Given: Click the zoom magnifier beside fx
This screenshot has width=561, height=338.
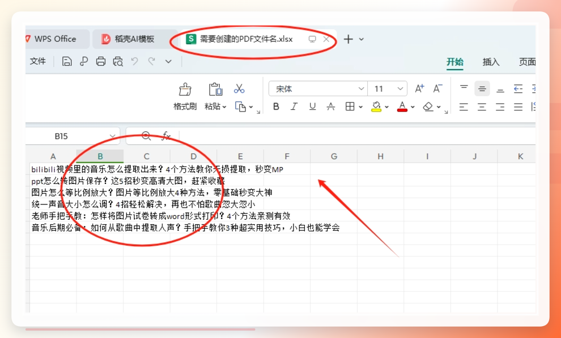Looking at the screenshot, I should [x=146, y=136].
